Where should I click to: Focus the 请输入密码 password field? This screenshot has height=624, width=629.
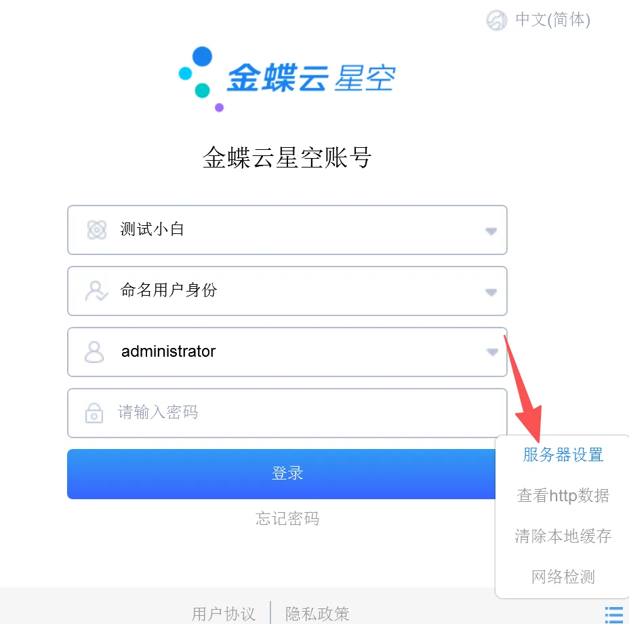click(287, 413)
